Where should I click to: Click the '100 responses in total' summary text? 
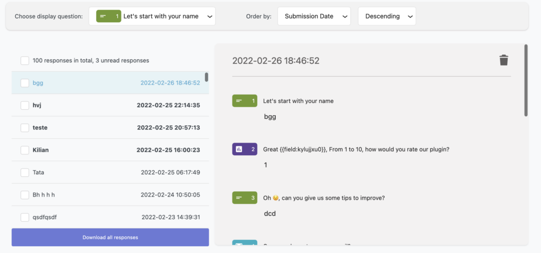91,60
